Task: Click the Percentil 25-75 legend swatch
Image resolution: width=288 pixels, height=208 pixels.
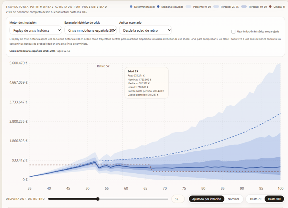Action: [x=216, y=7]
